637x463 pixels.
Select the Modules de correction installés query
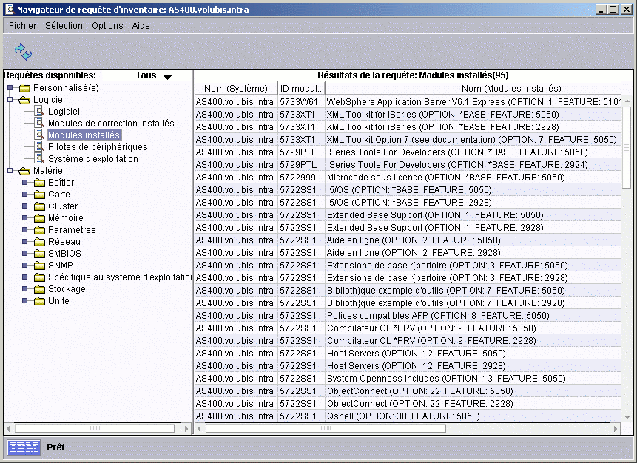111,123
